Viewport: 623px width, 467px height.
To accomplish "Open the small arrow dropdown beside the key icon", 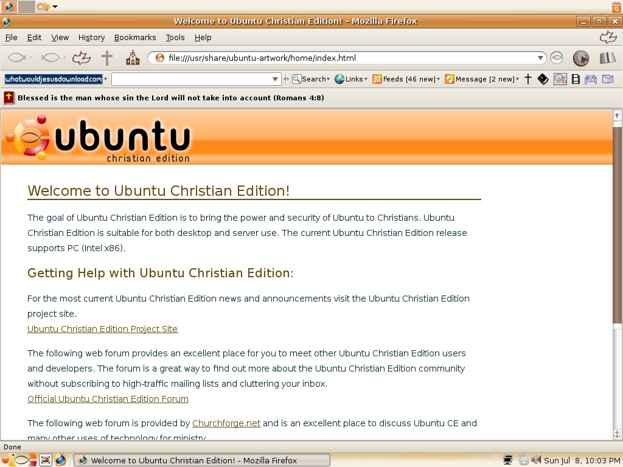I will (55, 7).
